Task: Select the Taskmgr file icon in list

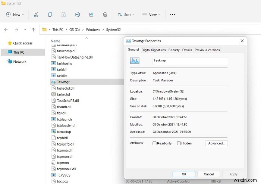Action: (x=53, y=82)
